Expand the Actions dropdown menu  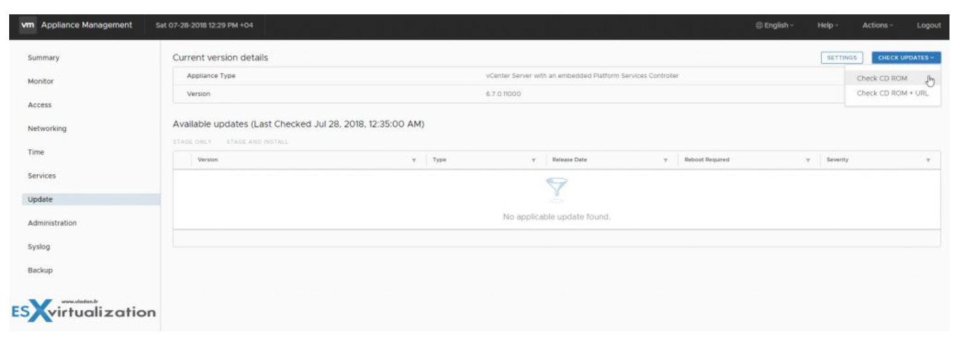click(x=878, y=25)
